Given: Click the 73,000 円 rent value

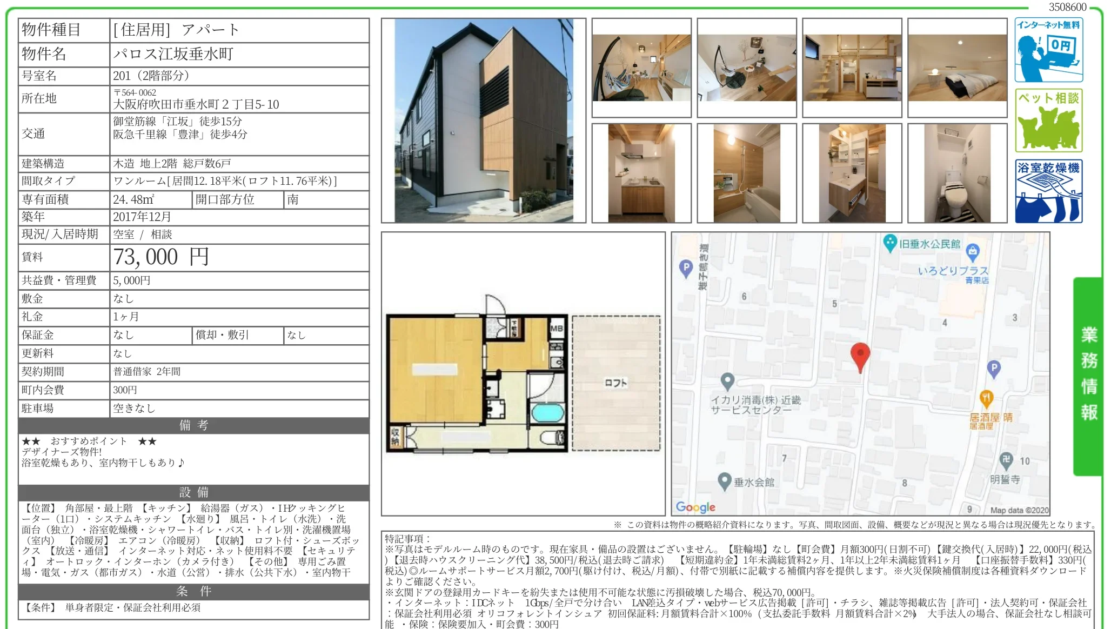Looking at the screenshot, I should tap(160, 257).
